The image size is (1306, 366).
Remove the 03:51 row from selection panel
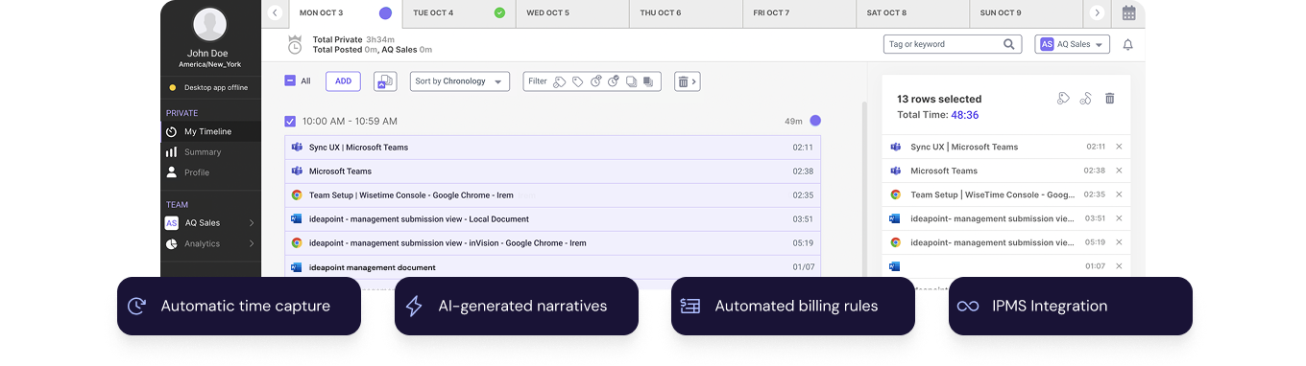coord(1119,218)
